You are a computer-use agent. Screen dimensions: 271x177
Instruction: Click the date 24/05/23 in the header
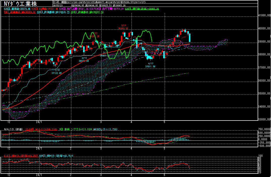[x=58, y=5]
